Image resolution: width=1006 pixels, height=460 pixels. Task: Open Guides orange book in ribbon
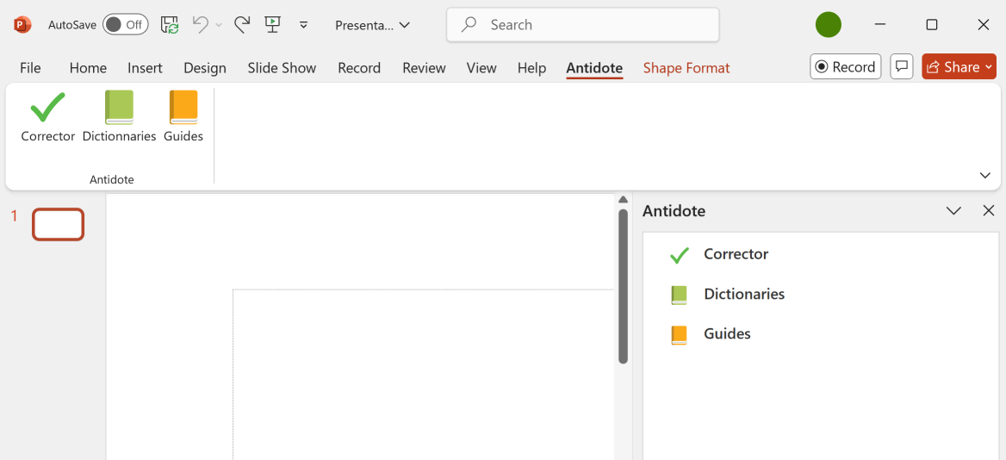(x=183, y=109)
